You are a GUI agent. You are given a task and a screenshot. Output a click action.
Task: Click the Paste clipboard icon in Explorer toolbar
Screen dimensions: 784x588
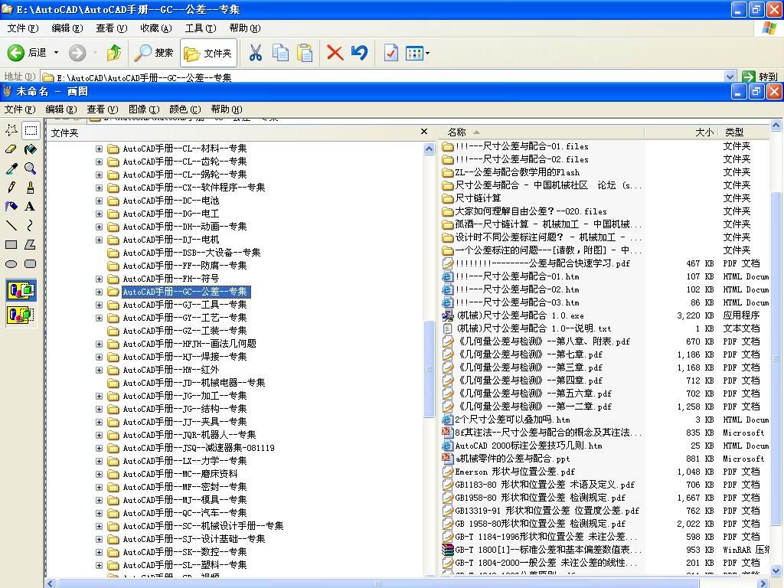(305, 53)
